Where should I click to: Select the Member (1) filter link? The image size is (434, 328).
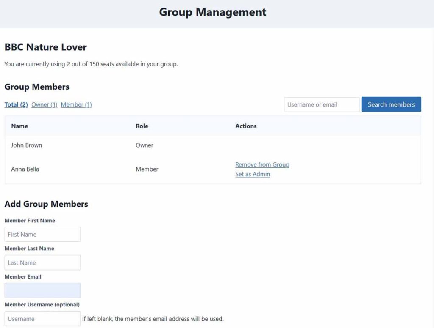(x=76, y=105)
